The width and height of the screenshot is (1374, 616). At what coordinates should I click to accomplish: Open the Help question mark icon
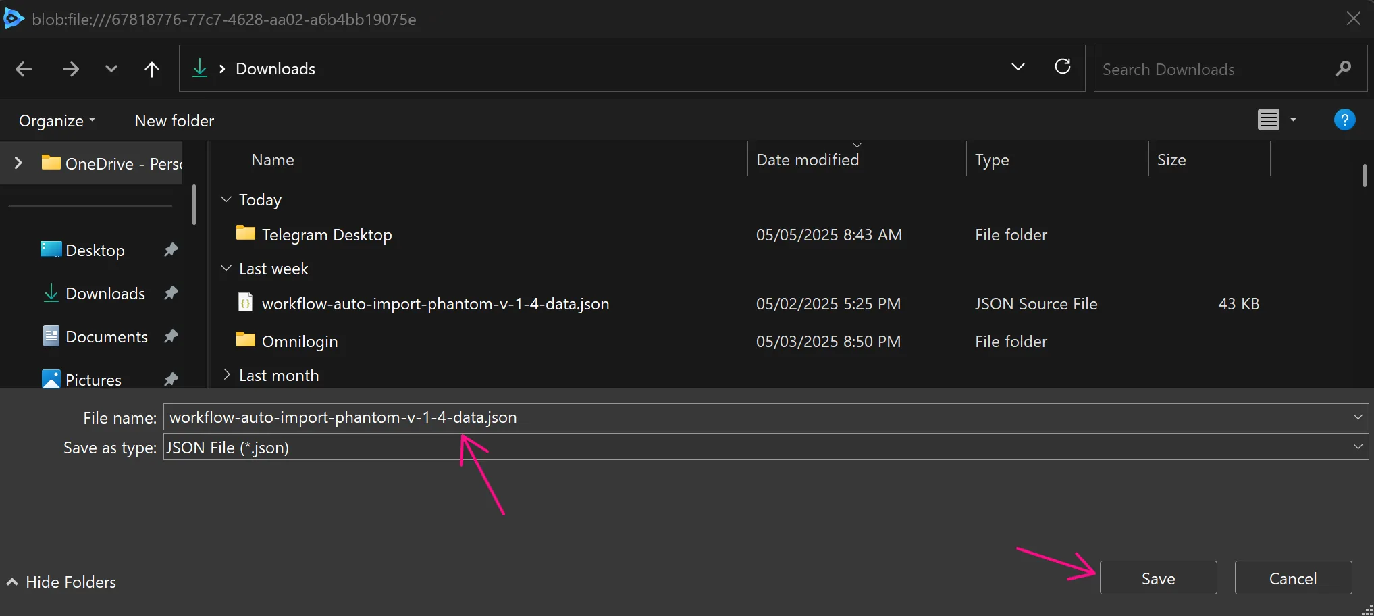point(1344,120)
